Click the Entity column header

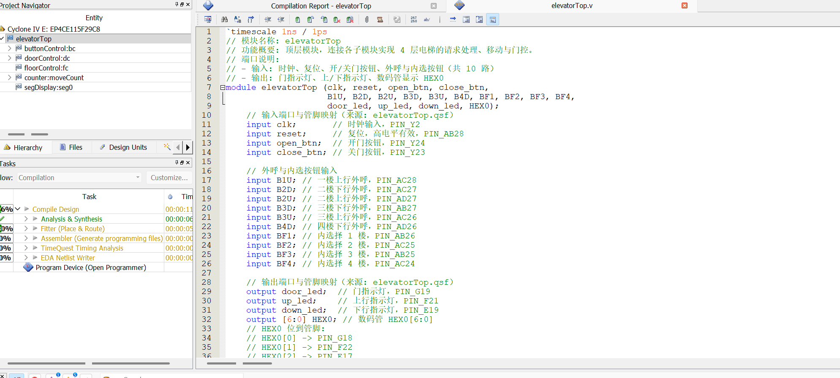[94, 18]
